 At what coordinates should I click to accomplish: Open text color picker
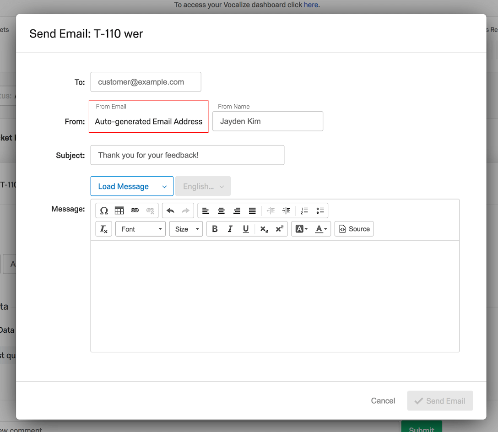click(321, 229)
